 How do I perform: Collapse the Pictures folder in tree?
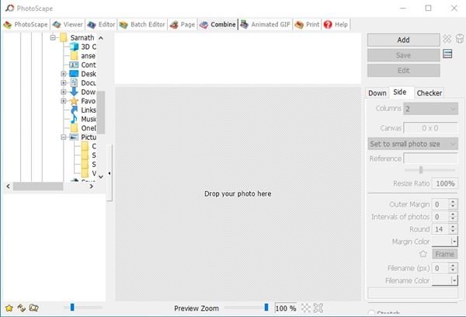63,137
